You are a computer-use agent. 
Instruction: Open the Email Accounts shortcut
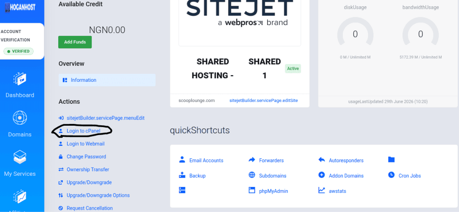[206, 160]
